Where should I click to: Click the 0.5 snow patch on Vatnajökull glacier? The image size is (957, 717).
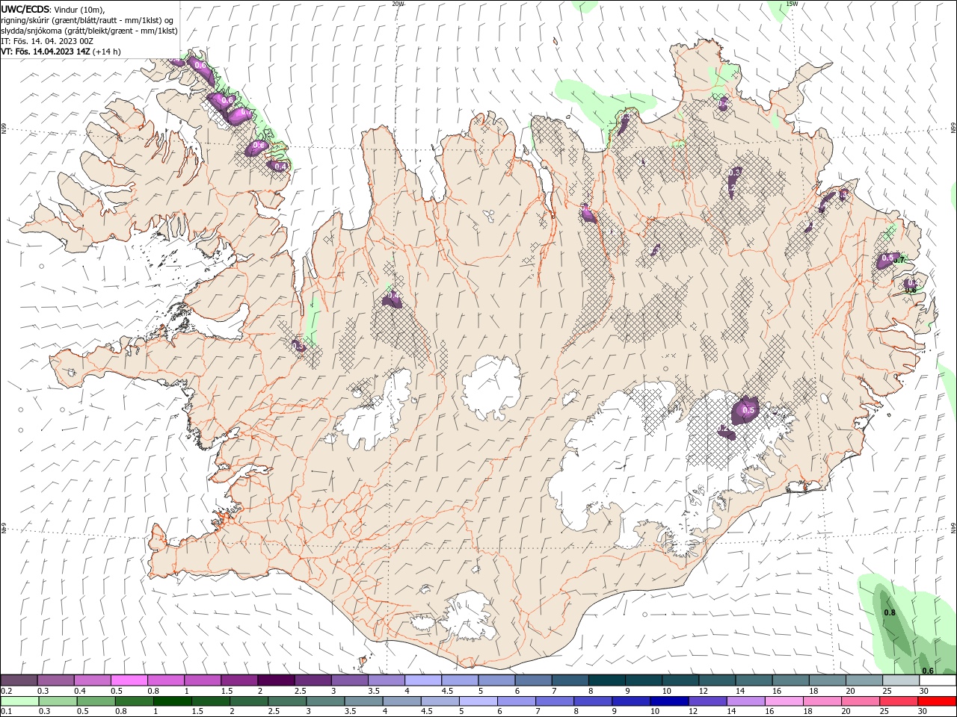[x=748, y=411]
